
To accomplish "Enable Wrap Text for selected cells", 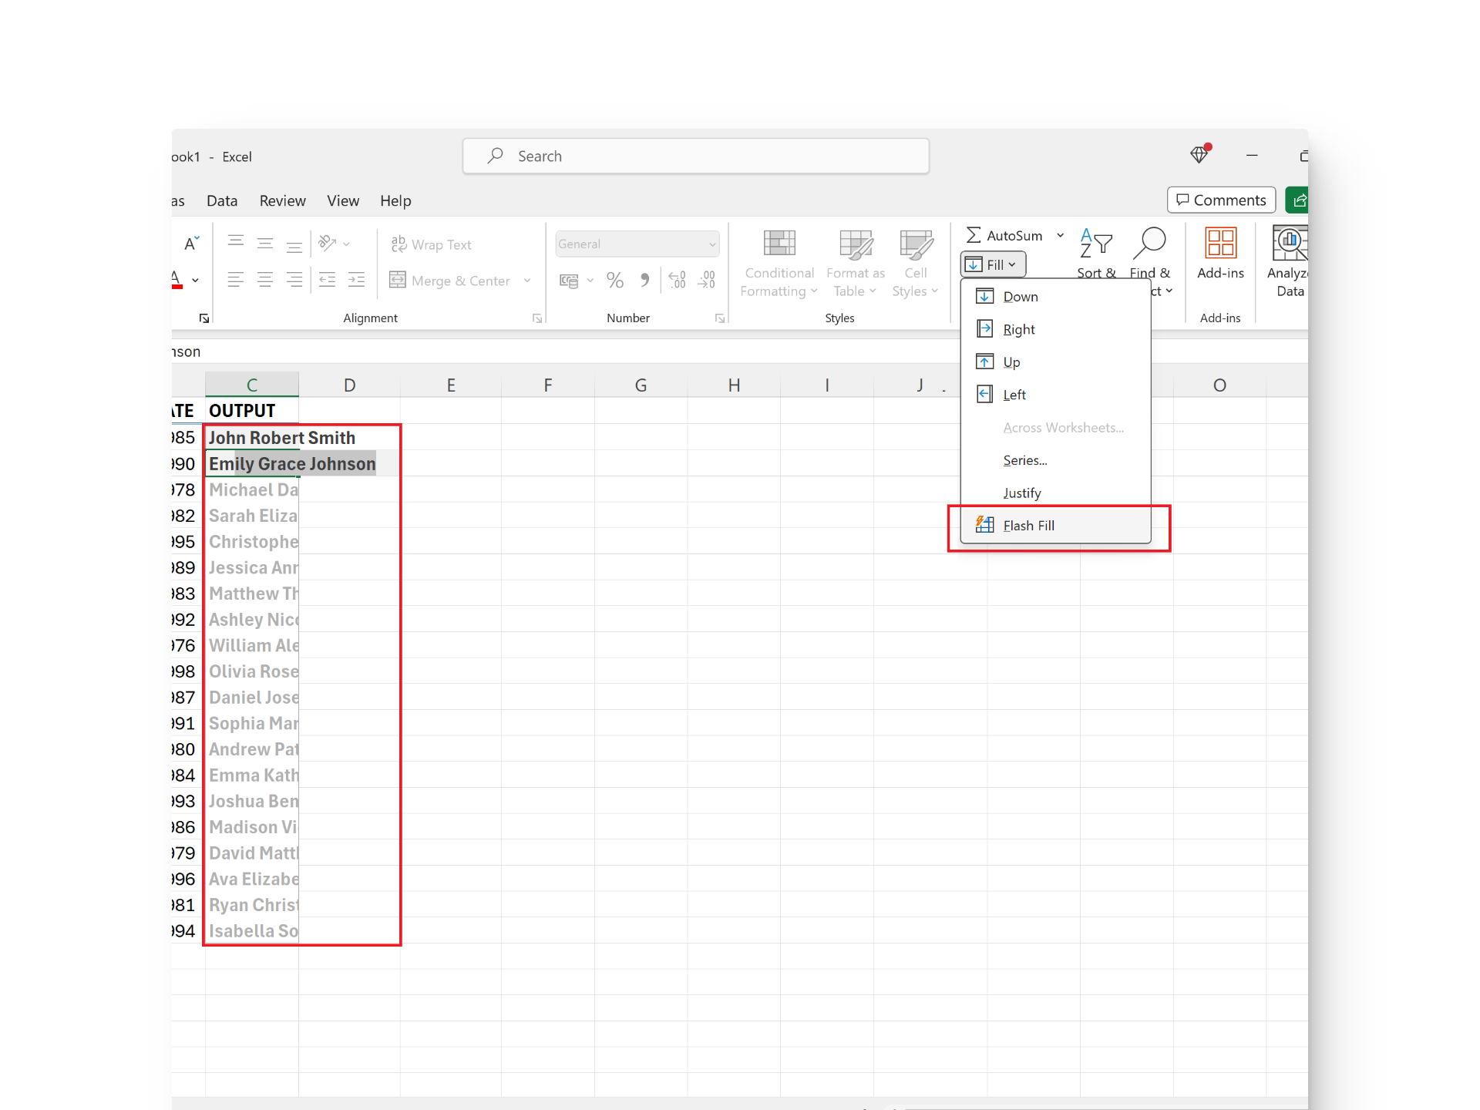I will pyautogui.click(x=432, y=244).
